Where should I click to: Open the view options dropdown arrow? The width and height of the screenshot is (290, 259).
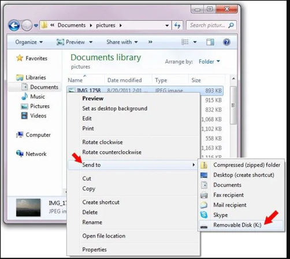pos(195,42)
